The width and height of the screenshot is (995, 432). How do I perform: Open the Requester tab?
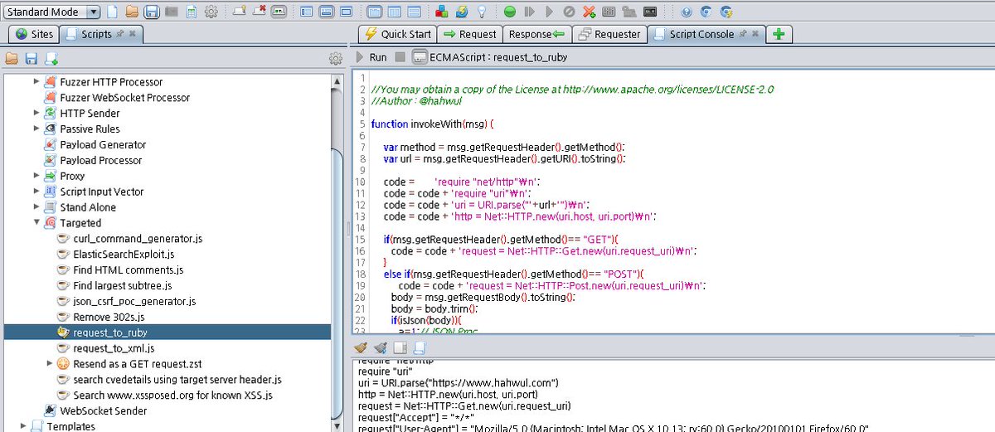tap(609, 34)
